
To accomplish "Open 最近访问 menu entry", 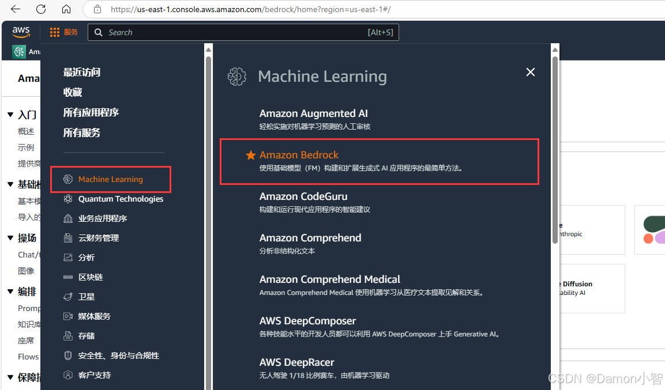I will (82, 73).
